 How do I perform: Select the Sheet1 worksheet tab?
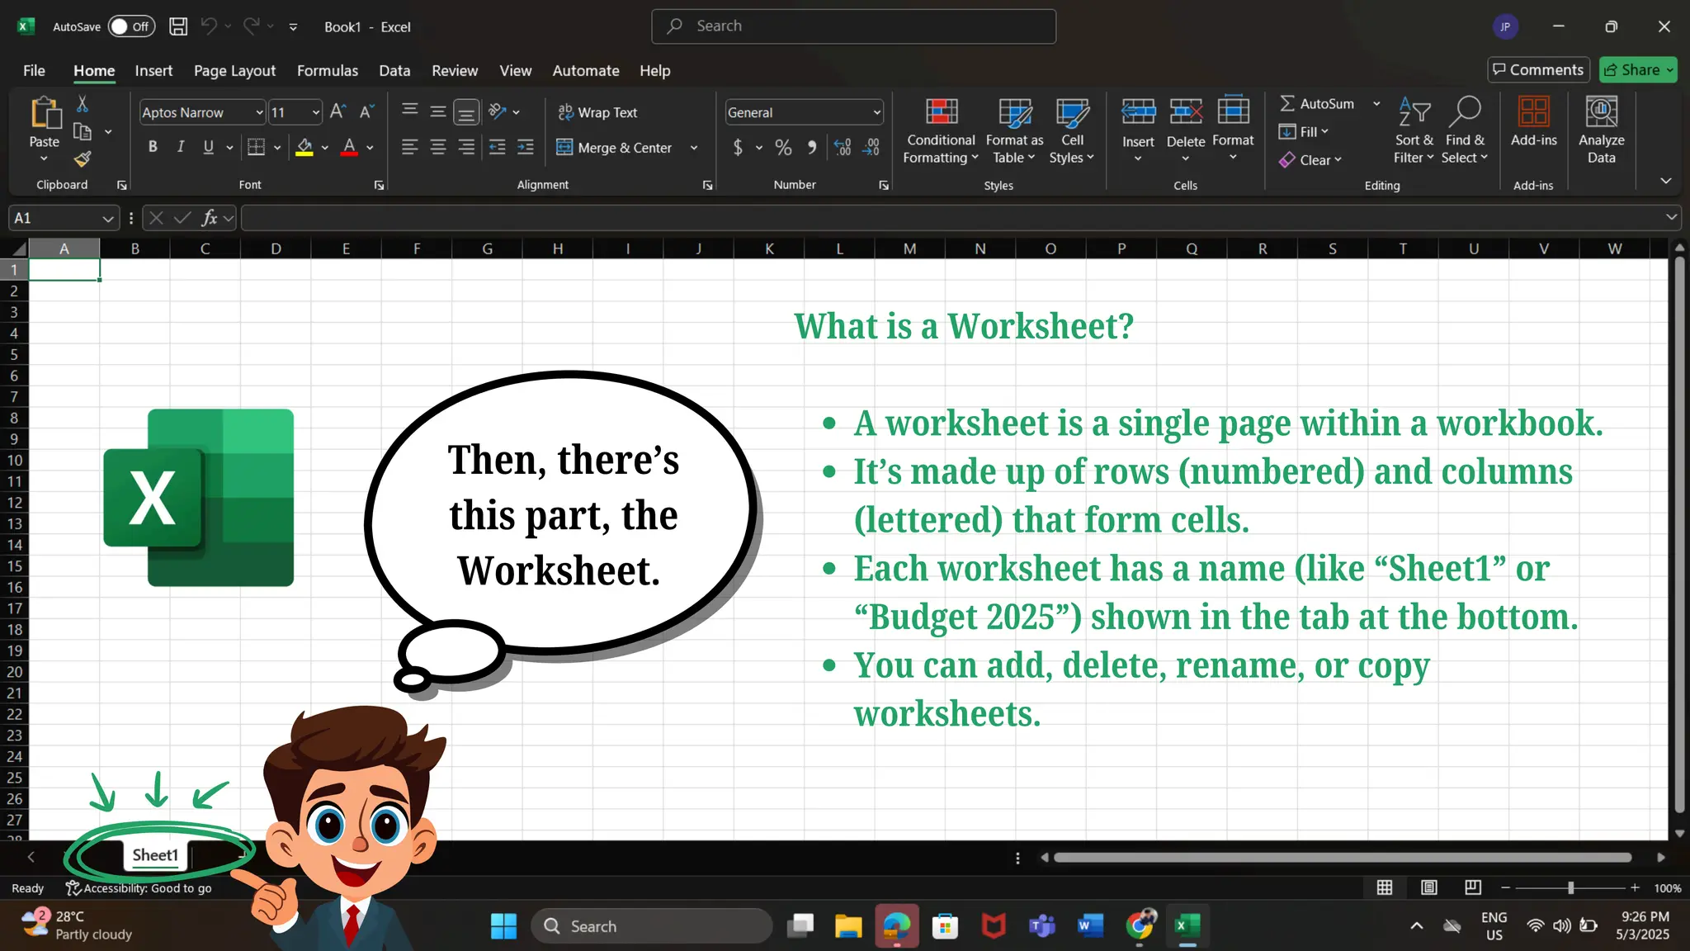(155, 855)
